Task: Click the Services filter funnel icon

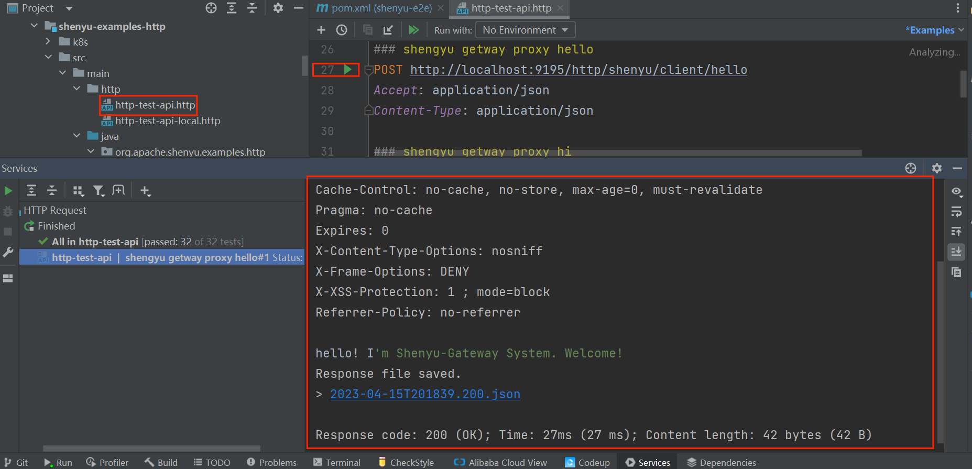Action: pos(98,191)
